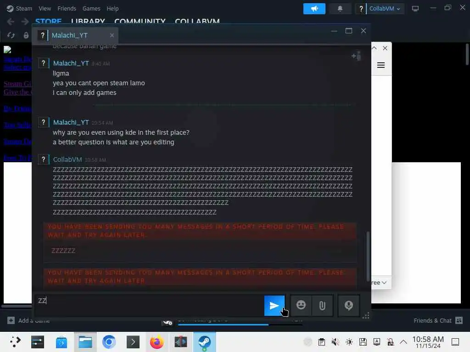The height and width of the screenshot is (352, 470).
Task: Click the Show Desktop tray button
Action: (x=455, y=342)
